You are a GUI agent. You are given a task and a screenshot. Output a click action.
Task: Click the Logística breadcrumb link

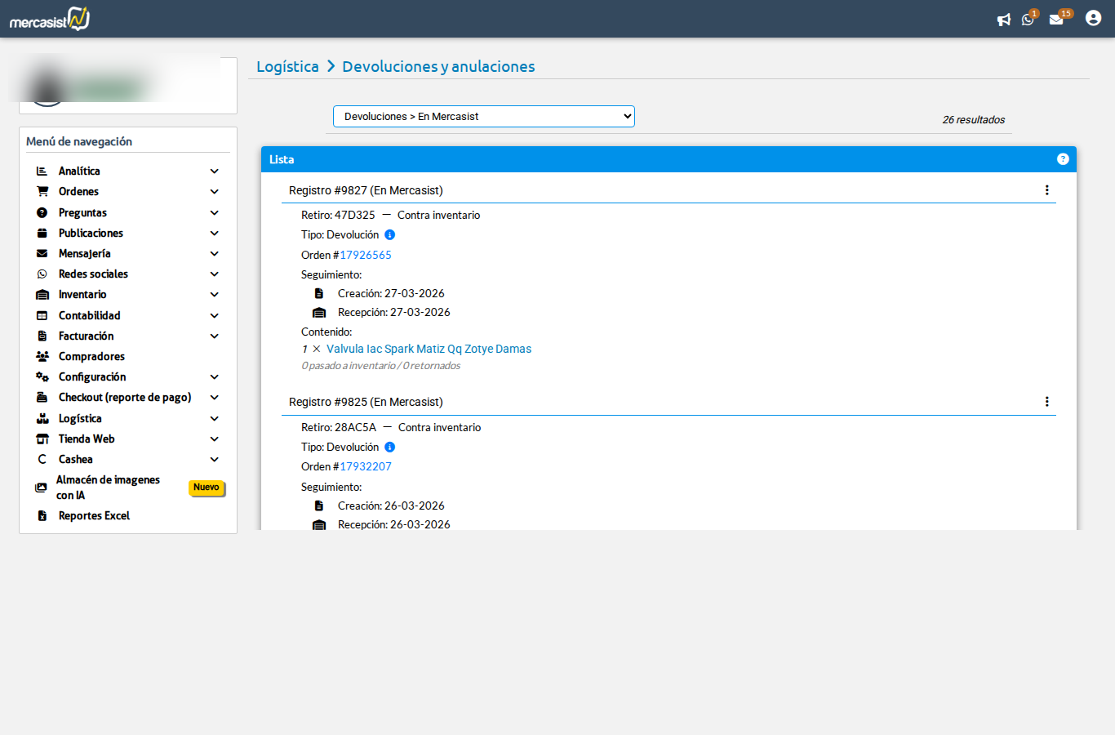tap(287, 67)
